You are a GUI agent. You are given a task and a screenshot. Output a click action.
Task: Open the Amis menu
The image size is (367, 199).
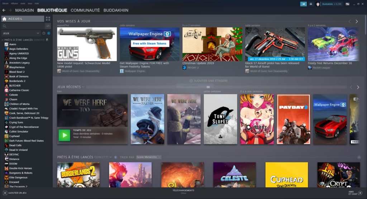[x=23, y=4]
